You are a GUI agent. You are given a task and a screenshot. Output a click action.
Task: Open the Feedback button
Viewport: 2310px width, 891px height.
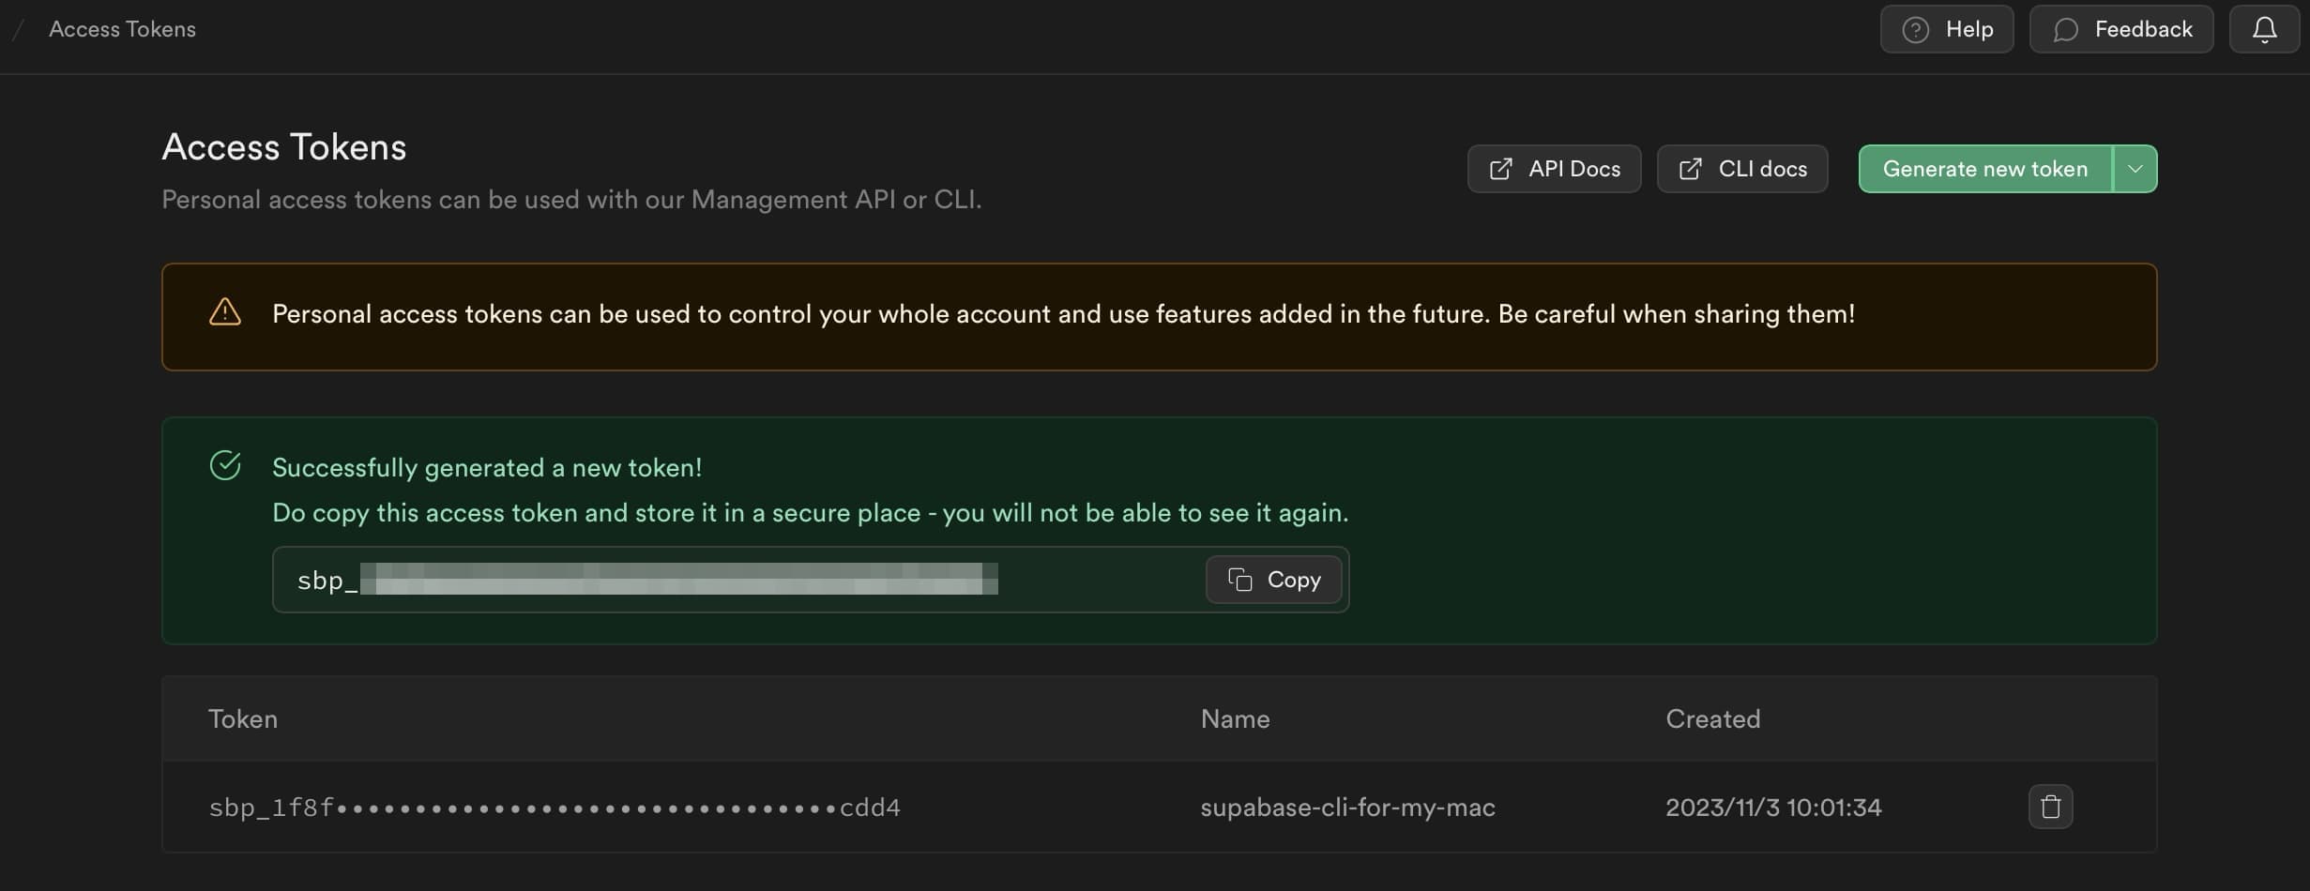[x=2121, y=29]
